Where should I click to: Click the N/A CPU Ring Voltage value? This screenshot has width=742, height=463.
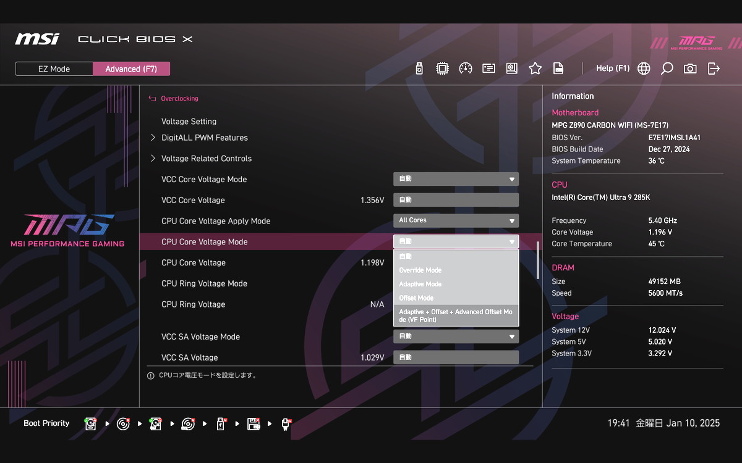pos(377,304)
